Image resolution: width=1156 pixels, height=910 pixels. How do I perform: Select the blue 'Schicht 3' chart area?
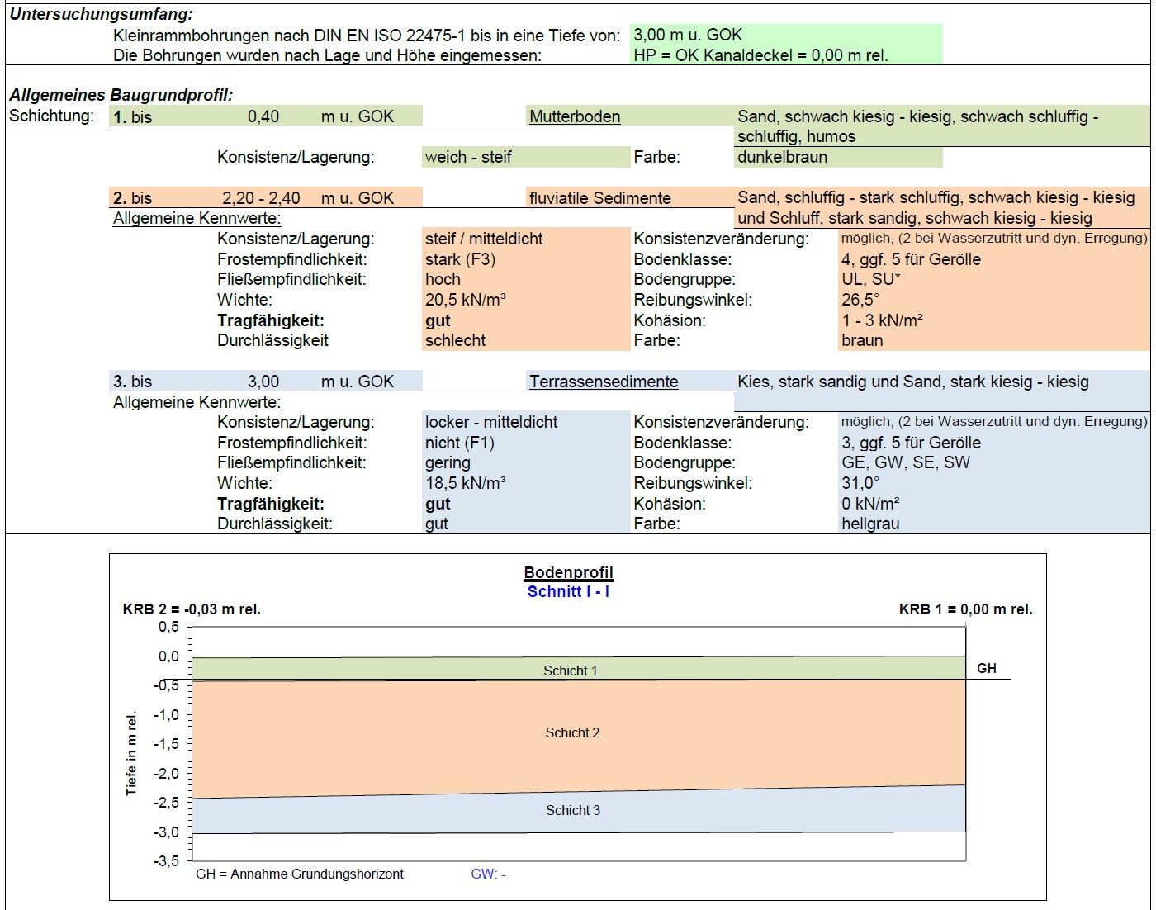573,810
